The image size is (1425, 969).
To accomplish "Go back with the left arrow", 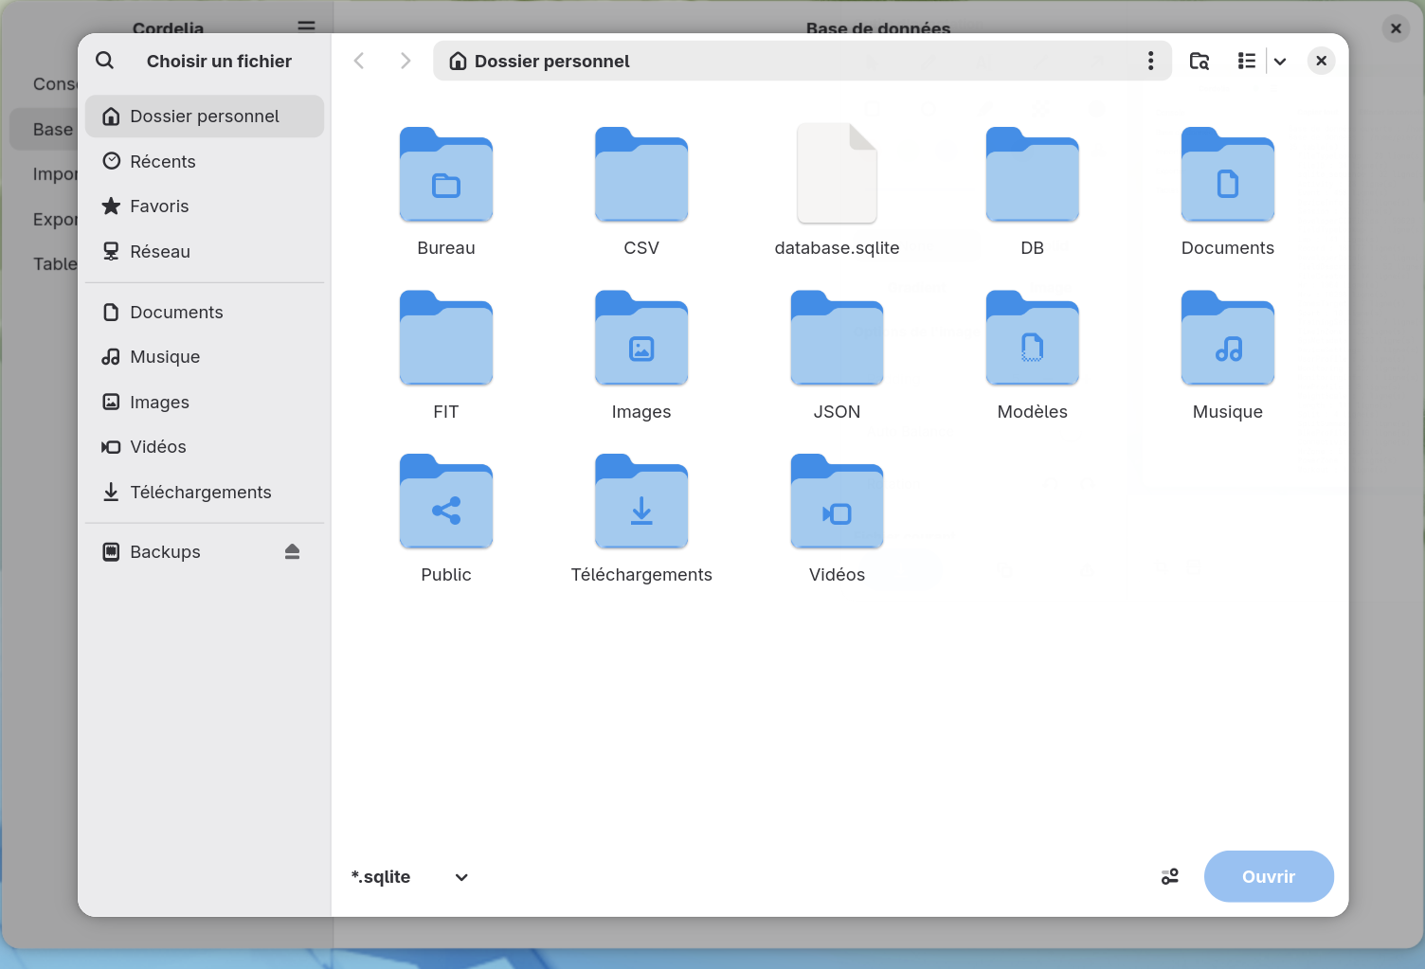I will coord(359,61).
